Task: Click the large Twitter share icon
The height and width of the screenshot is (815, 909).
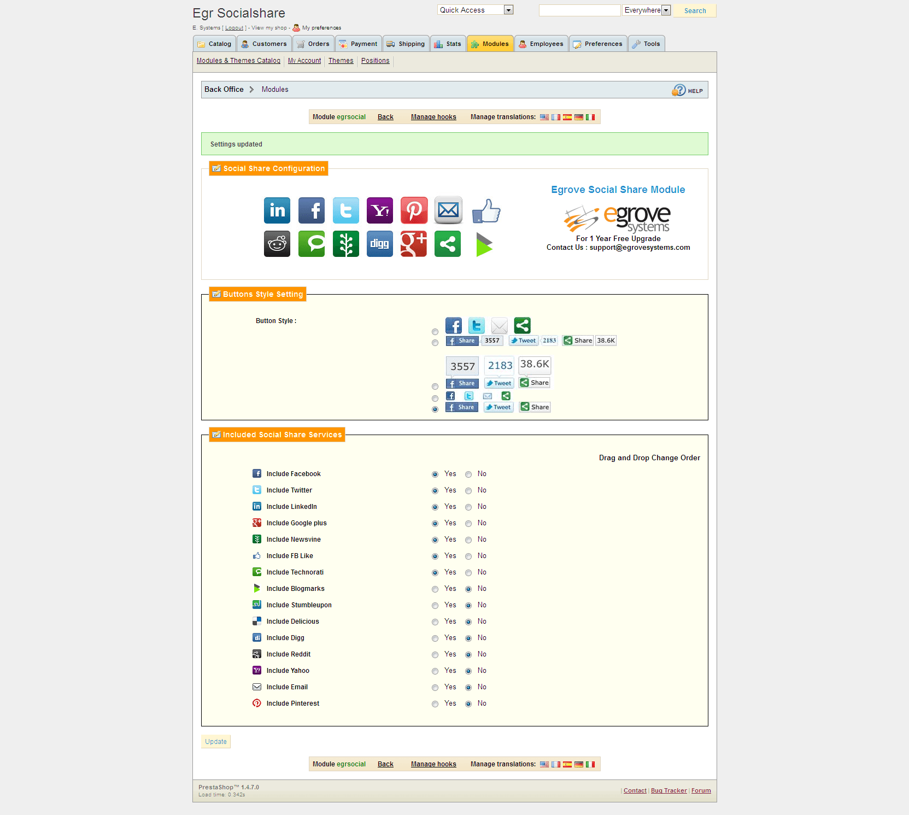Action: click(x=346, y=210)
